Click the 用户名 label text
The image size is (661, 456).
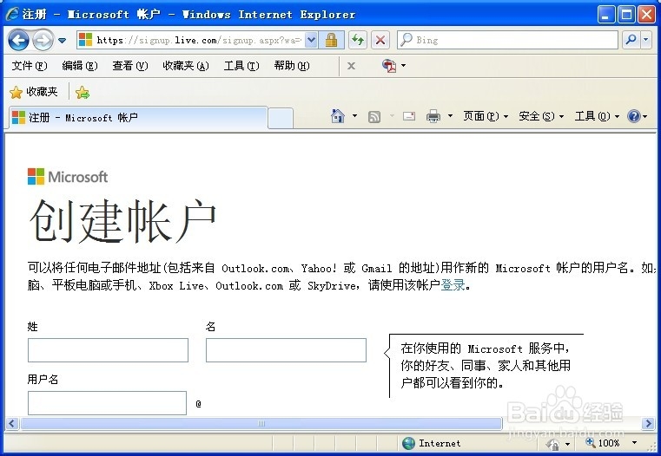tap(43, 380)
